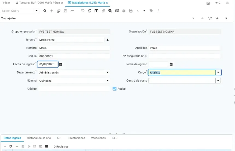Click the Nº asegurado IVSS field

pyautogui.click(x=184, y=56)
